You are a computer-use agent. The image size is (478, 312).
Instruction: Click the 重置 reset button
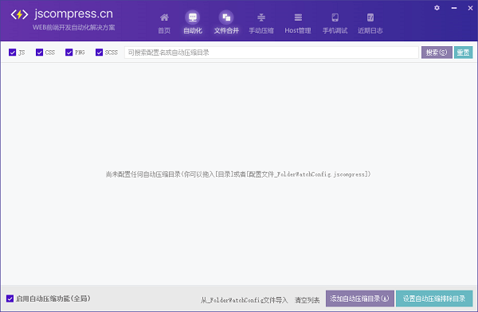(x=464, y=53)
